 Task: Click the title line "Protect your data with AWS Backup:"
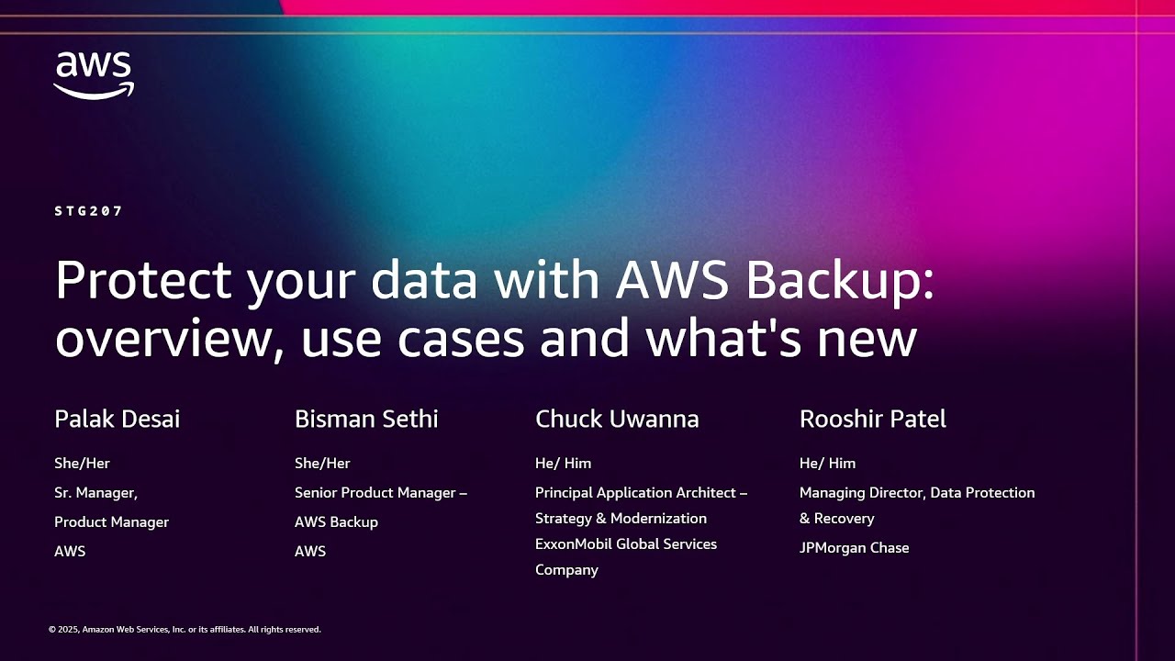(495, 280)
